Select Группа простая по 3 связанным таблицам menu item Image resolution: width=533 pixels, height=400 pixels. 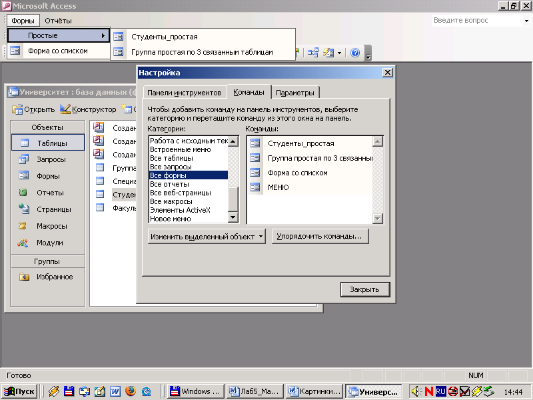[203, 52]
